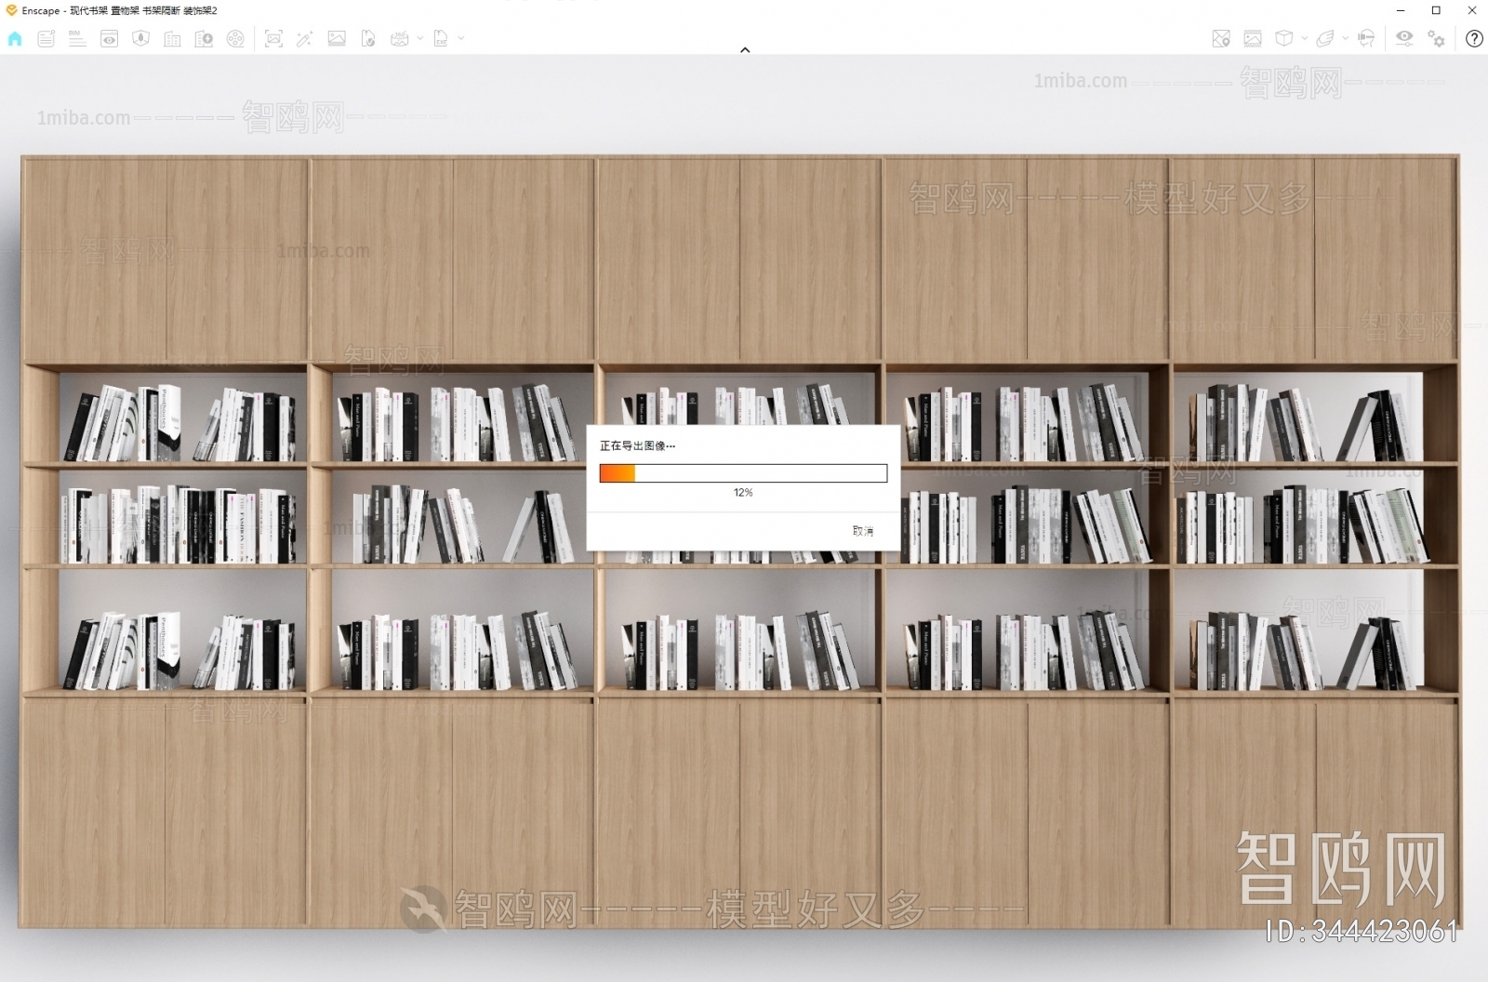The image size is (1488, 982).
Task: Click the Video Editor film reel icon
Action: pos(235,38)
